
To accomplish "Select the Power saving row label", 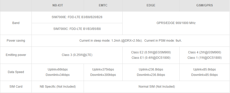I will pos(16,41).
